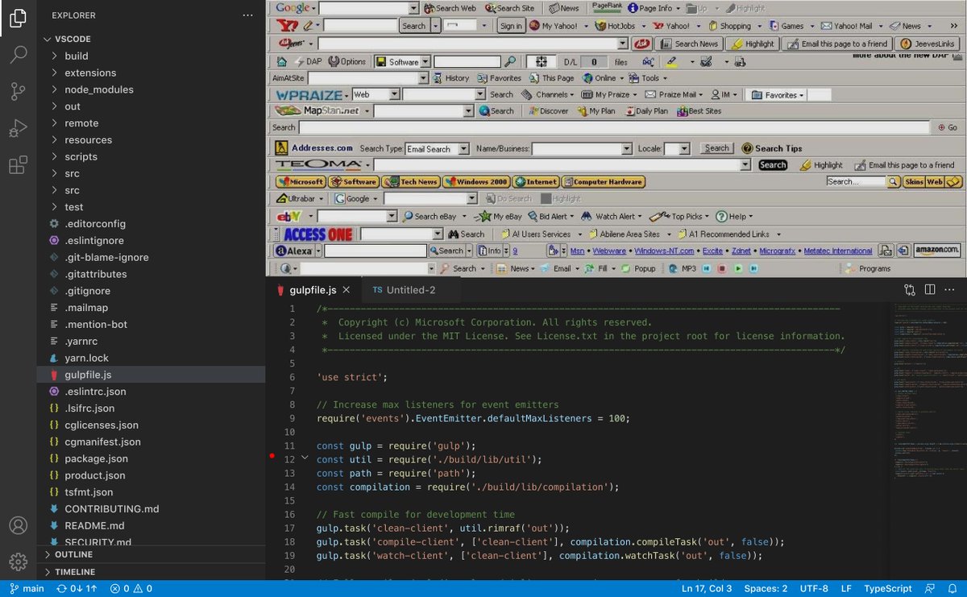
Task: Click the Windows-NT.com link
Action: coord(665,251)
